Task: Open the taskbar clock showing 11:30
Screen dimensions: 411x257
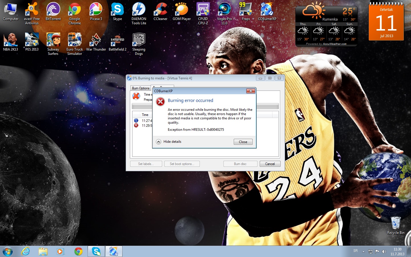Action: (397, 252)
